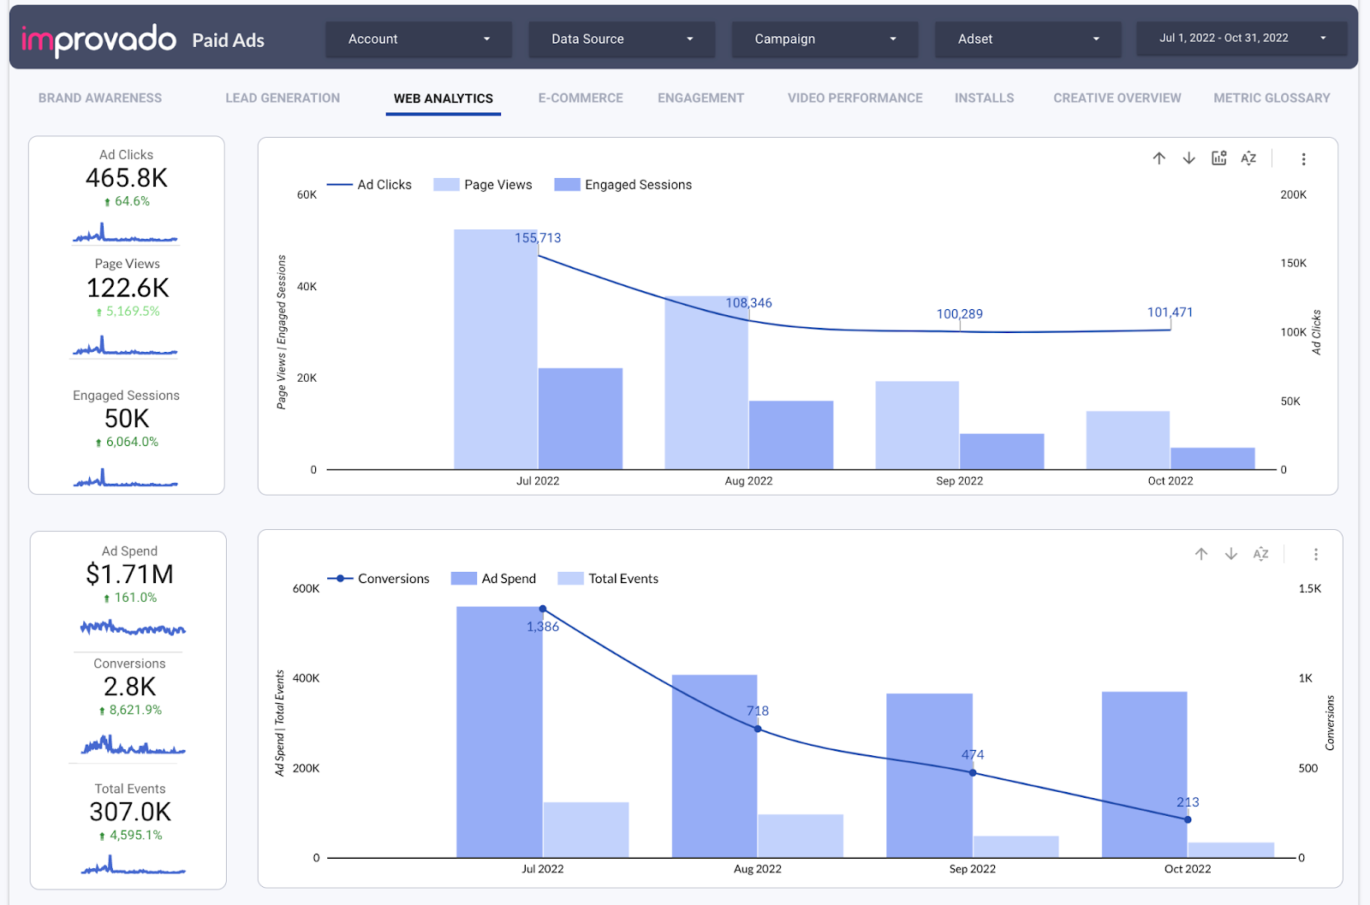Open three-dot menu of top chart
Image resolution: width=1370 pixels, height=905 pixels.
click(1303, 159)
